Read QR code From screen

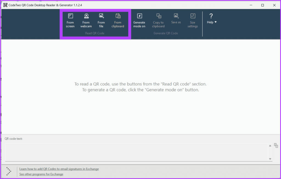[x=70, y=21]
